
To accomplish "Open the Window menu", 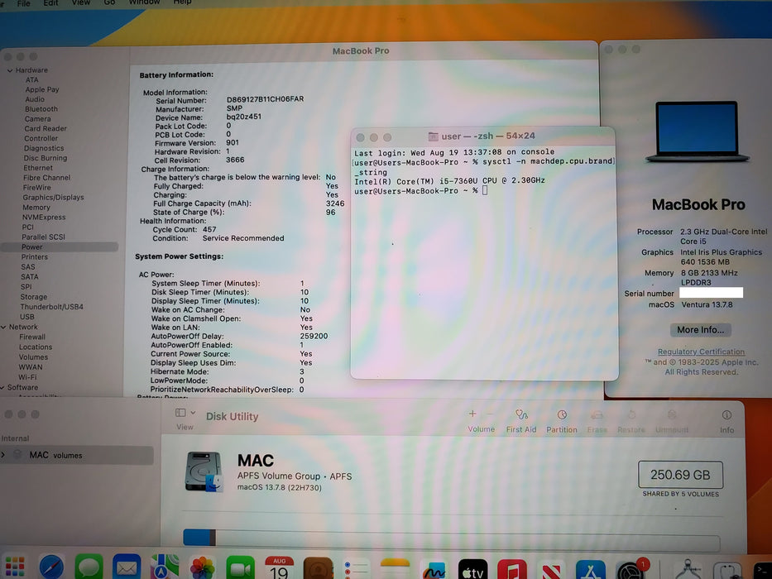I will (x=144, y=2).
